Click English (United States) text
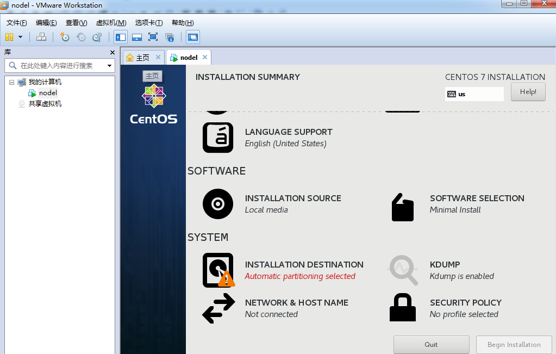This screenshot has height=354, width=556. point(285,144)
